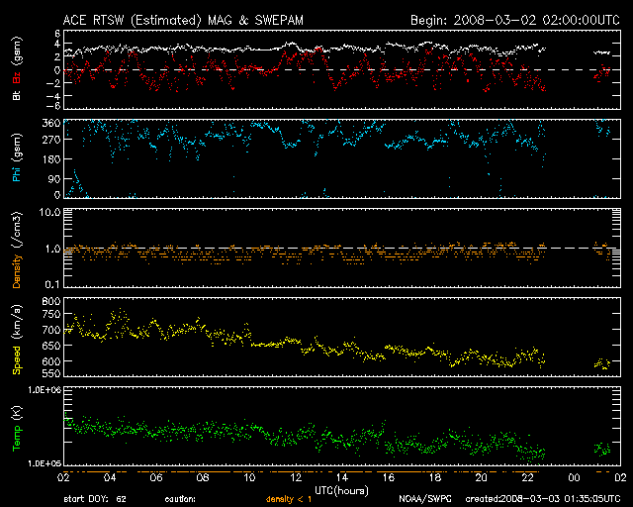Click the created timestamp in the footer
This screenshot has width=633, height=507.
(x=540, y=500)
